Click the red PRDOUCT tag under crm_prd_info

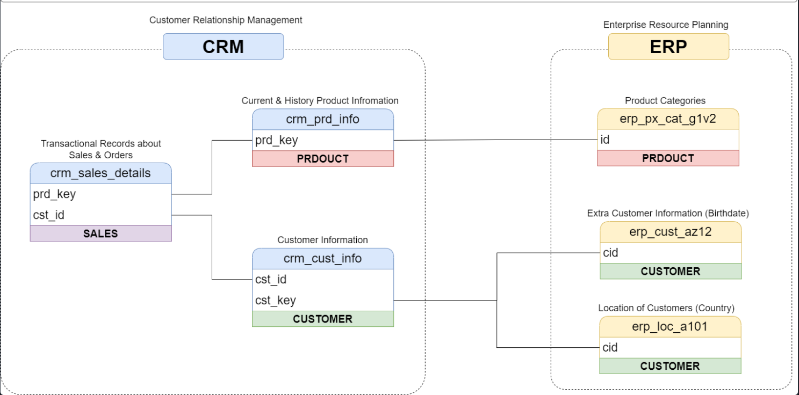coord(323,159)
